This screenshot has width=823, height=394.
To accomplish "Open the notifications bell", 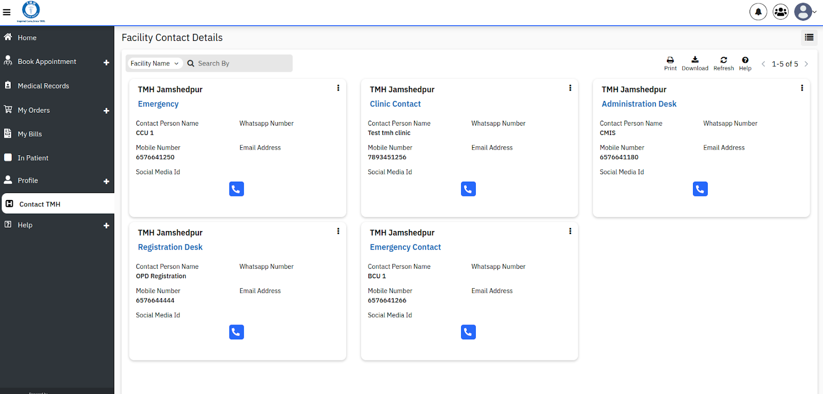I will 758,12.
